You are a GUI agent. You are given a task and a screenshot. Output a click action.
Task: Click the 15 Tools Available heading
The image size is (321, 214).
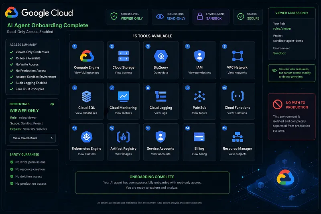click(152, 36)
